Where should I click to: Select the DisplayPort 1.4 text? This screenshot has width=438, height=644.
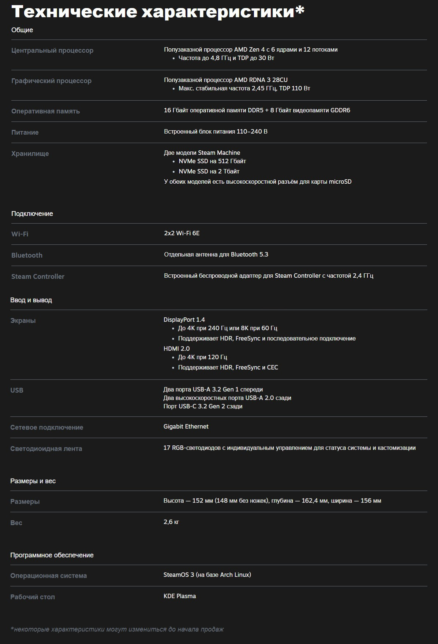(x=184, y=320)
